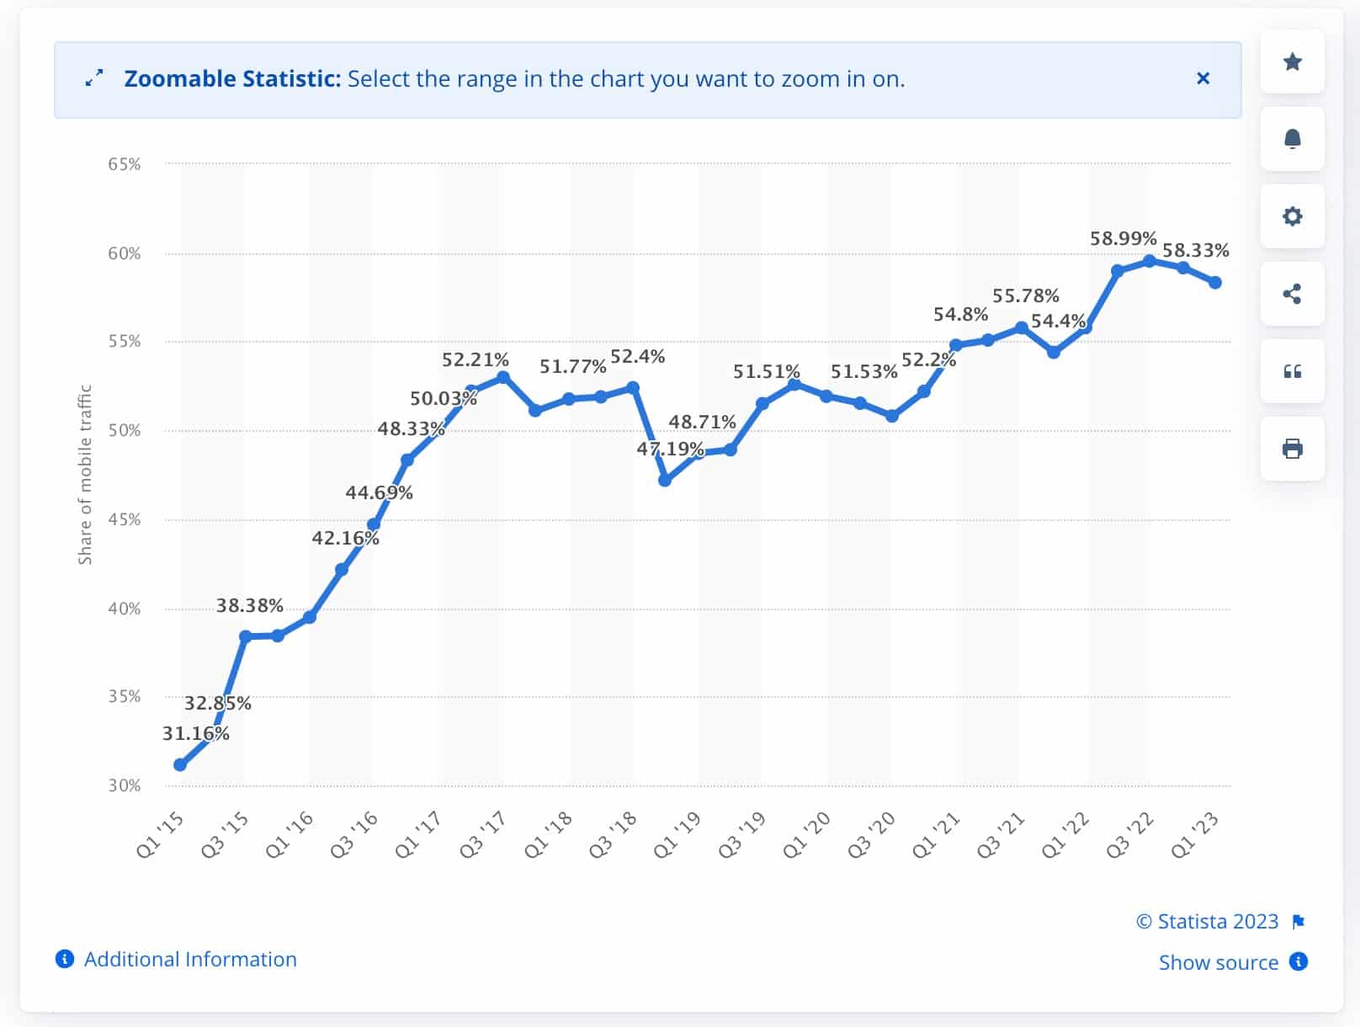This screenshot has width=1360, height=1027.
Task: Click the info icon beside Additional Information
Action: coord(65,959)
